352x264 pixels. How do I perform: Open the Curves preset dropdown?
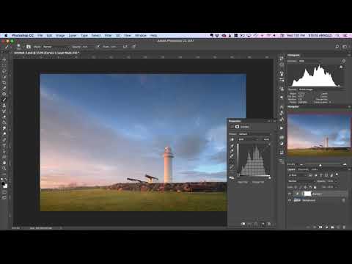tap(254, 134)
